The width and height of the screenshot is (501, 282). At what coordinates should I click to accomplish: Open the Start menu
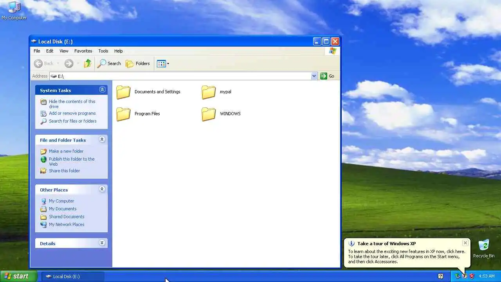(18, 276)
